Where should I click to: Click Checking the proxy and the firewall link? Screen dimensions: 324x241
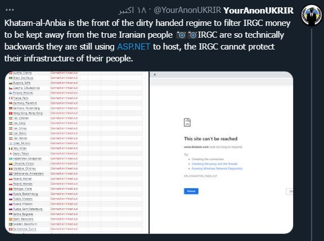click(x=214, y=164)
